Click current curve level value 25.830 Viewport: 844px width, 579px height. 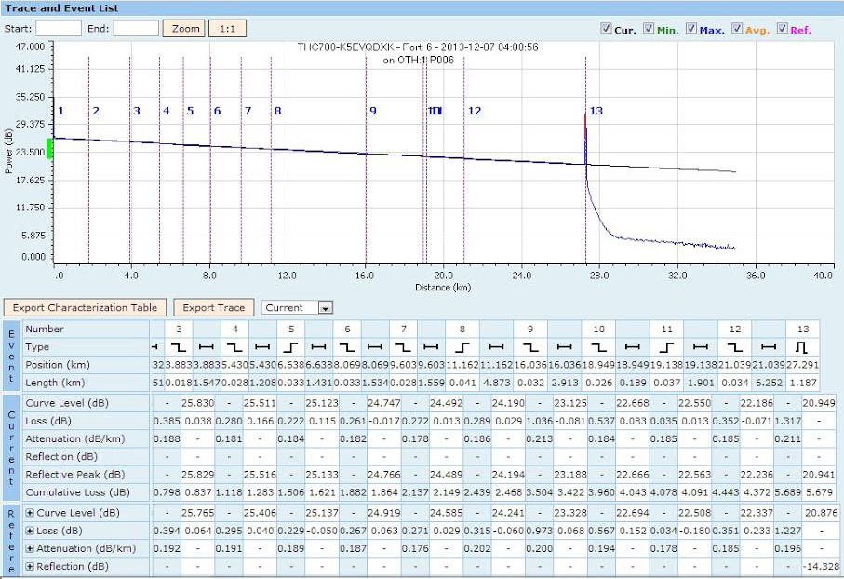pyautogui.click(x=197, y=403)
